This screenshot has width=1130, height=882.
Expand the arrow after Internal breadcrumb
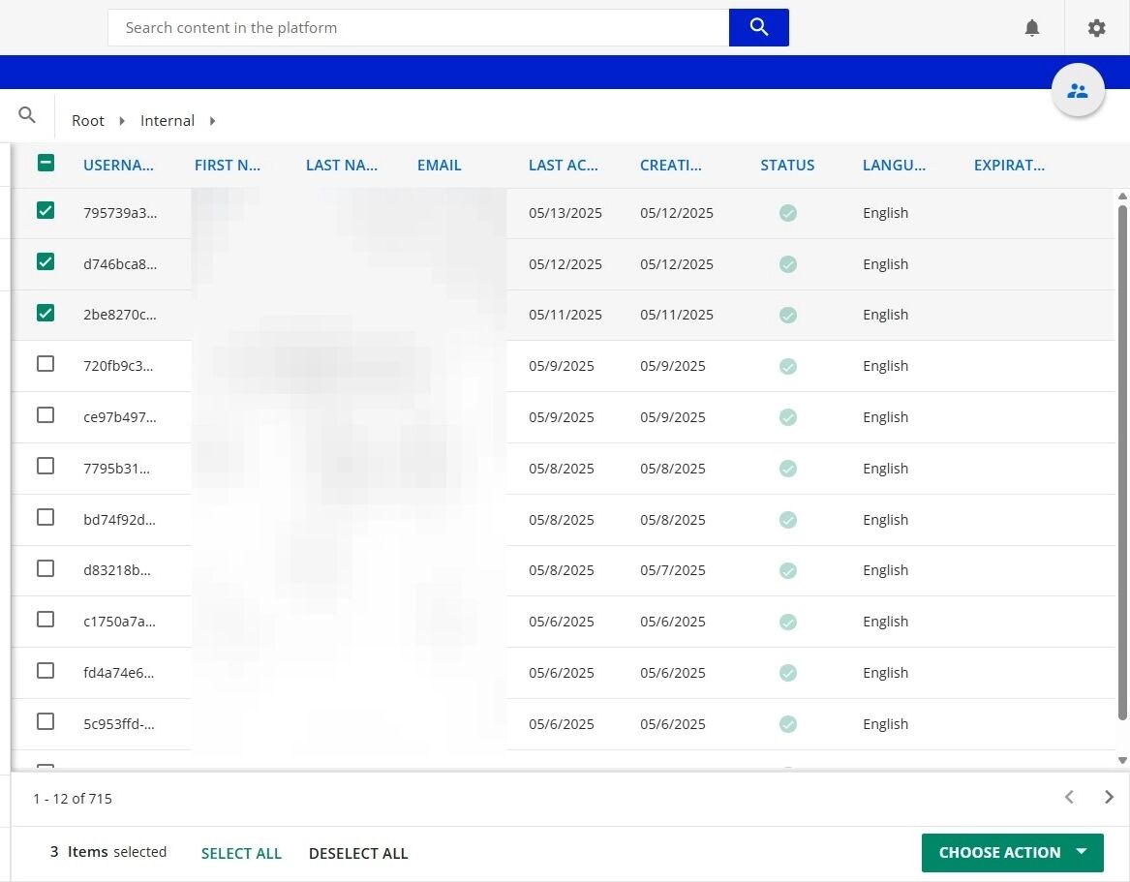pyautogui.click(x=212, y=121)
